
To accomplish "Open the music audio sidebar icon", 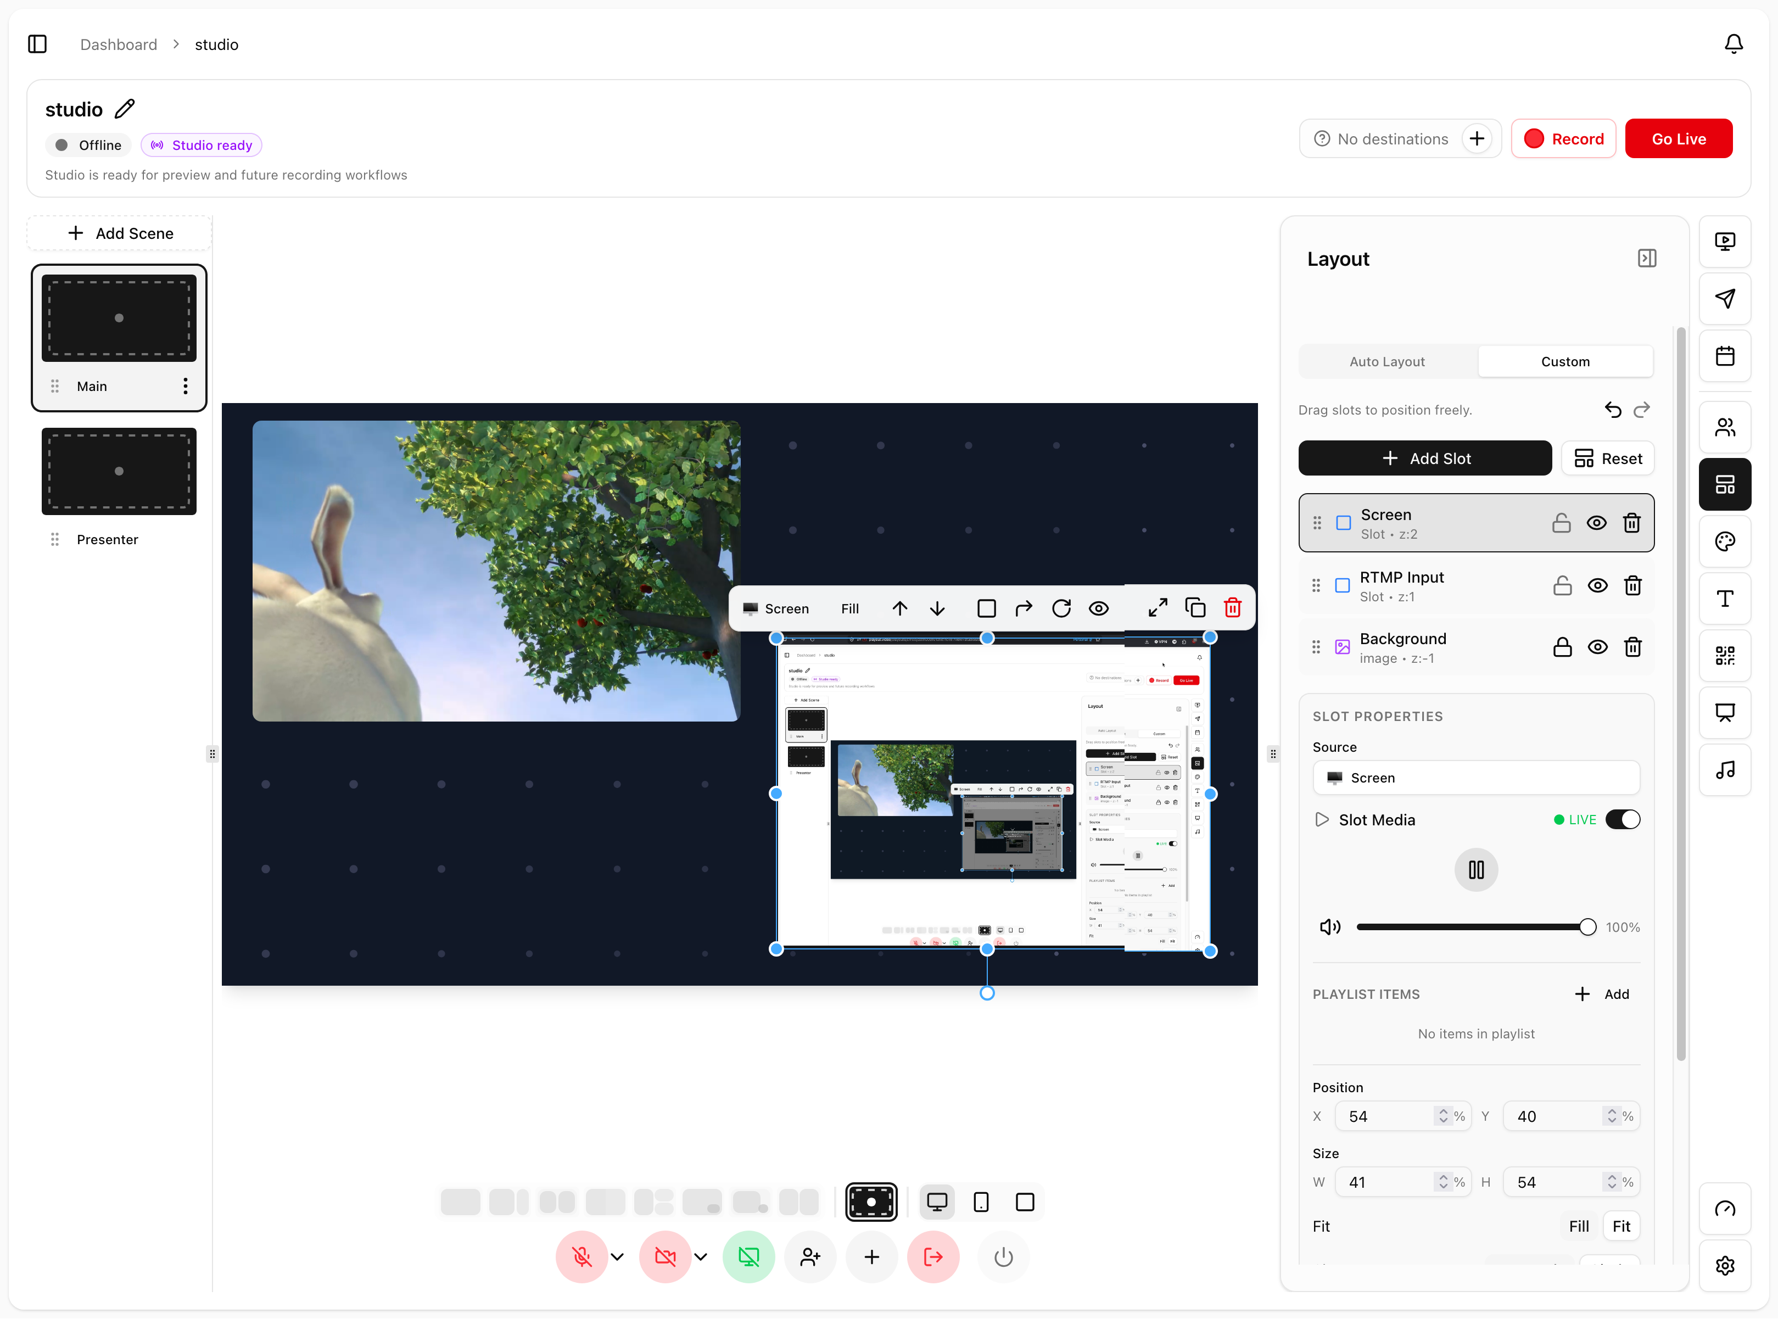I will pos(1725,770).
